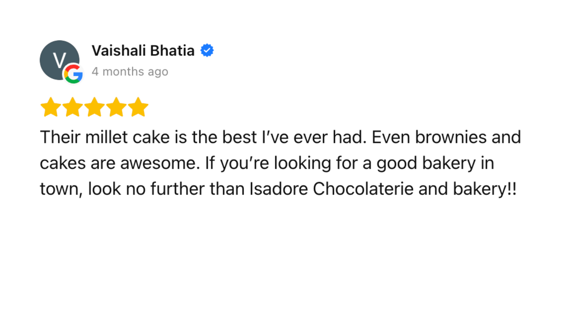Select the first yellow star

tap(51, 107)
